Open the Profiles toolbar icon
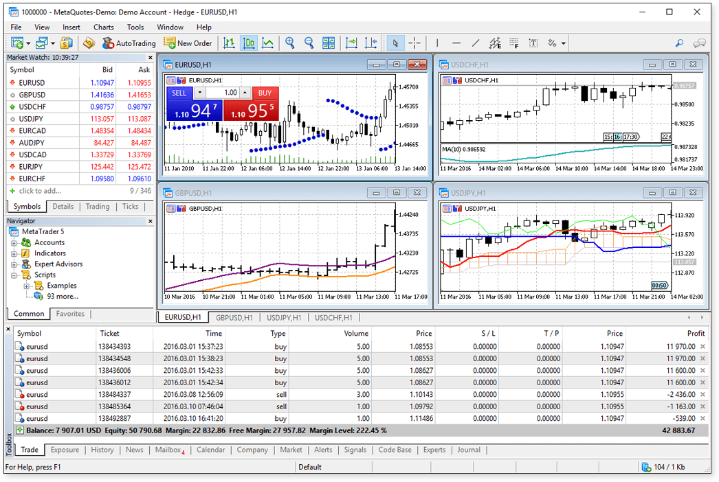This screenshot has height=482, width=719. (41, 43)
